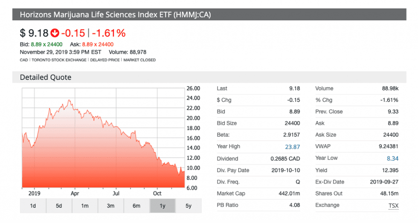
Task: Show the 1m chart range
Action: click(x=85, y=206)
